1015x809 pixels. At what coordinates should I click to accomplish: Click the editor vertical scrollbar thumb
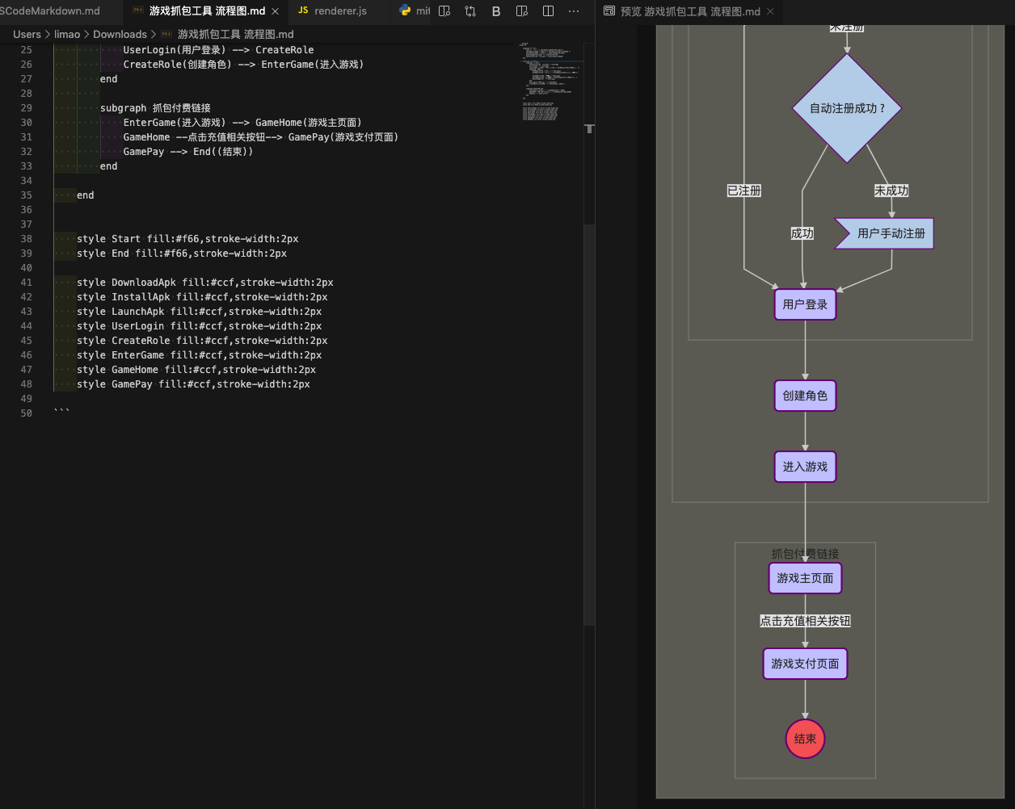(x=589, y=424)
